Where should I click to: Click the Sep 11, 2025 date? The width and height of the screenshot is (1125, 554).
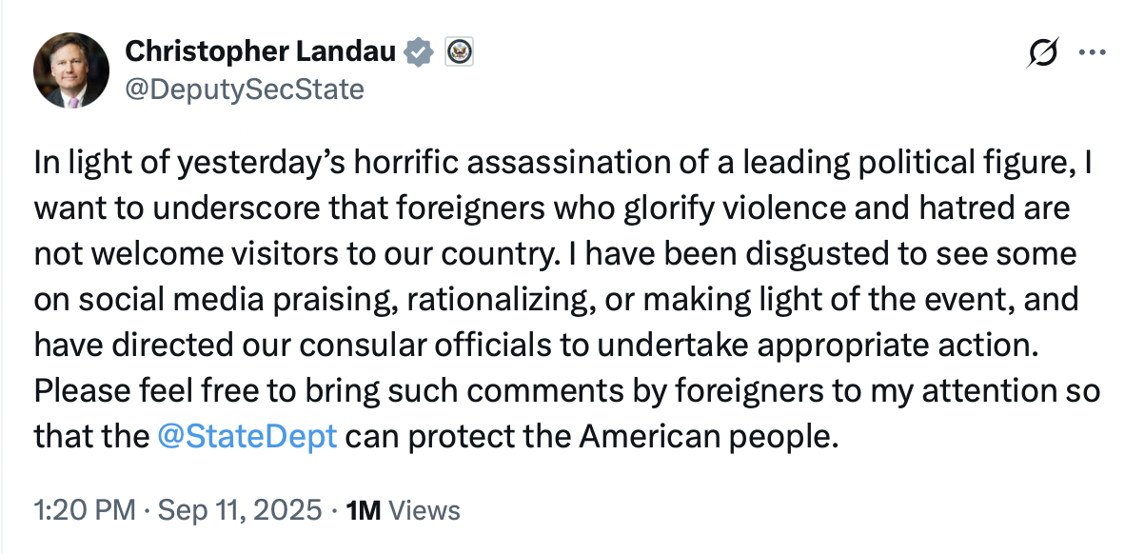[239, 510]
